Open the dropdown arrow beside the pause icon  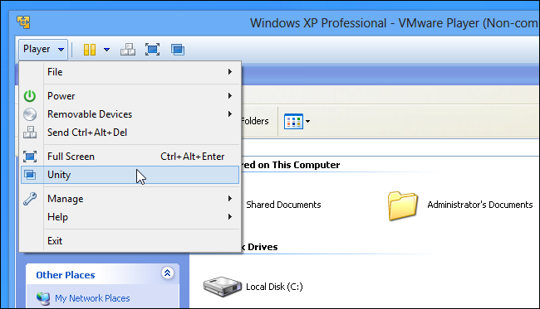point(107,50)
